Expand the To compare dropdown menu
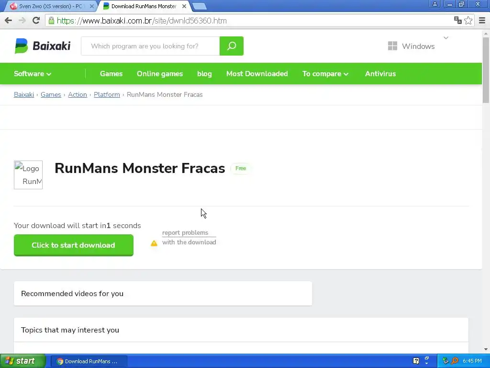The width and height of the screenshot is (490, 368). click(x=325, y=74)
